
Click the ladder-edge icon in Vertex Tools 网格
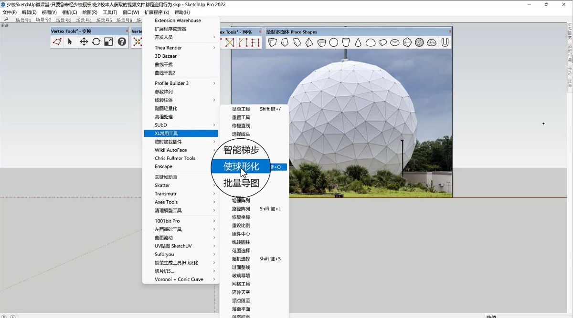click(x=255, y=42)
